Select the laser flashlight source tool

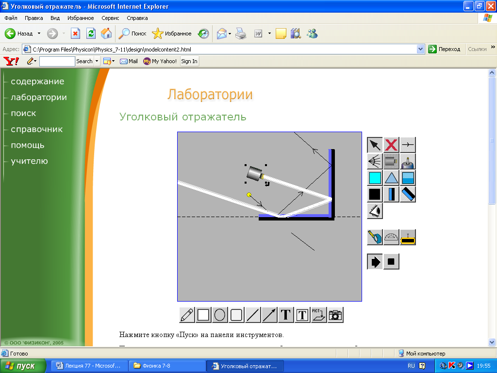click(x=392, y=162)
